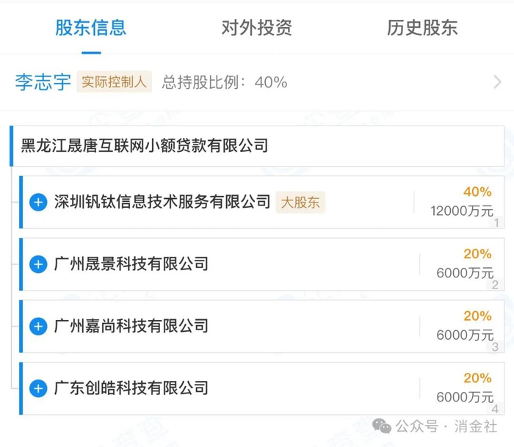Select the 历史股东 tab
The height and width of the screenshot is (447, 514).
point(422,28)
